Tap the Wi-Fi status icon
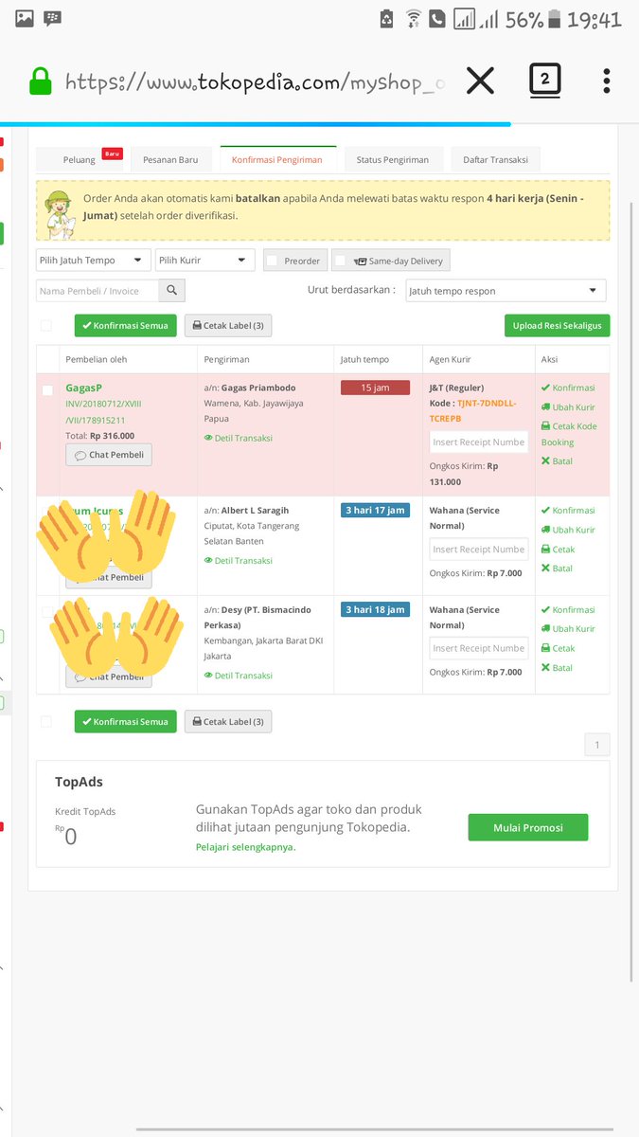Image resolution: width=639 pixels, height=1137 pixels. [x=414, y=18]
